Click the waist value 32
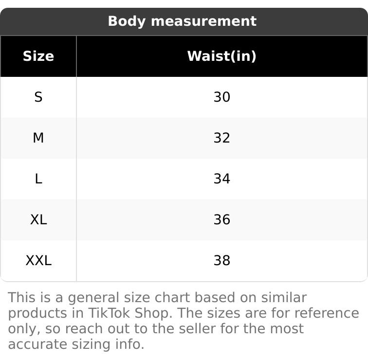 pyautogui.click(x=221, y=138)
